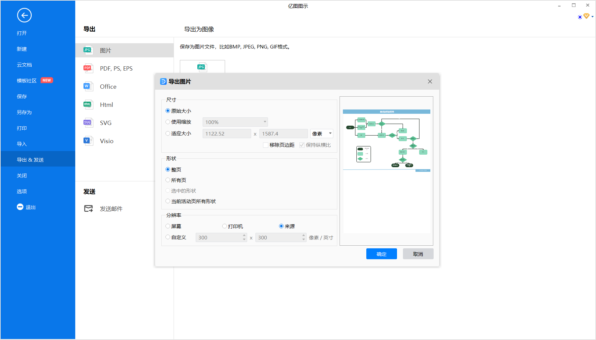Click the 取消 button
The width and height of the screenshot is (596, 340).
(x=418, y=254)
